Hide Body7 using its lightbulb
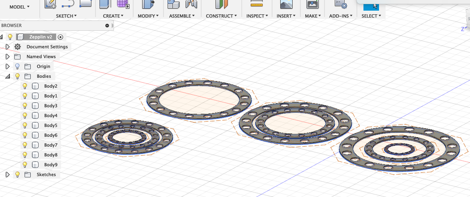This screenshot has height=197, width=470. coord(25,145)
